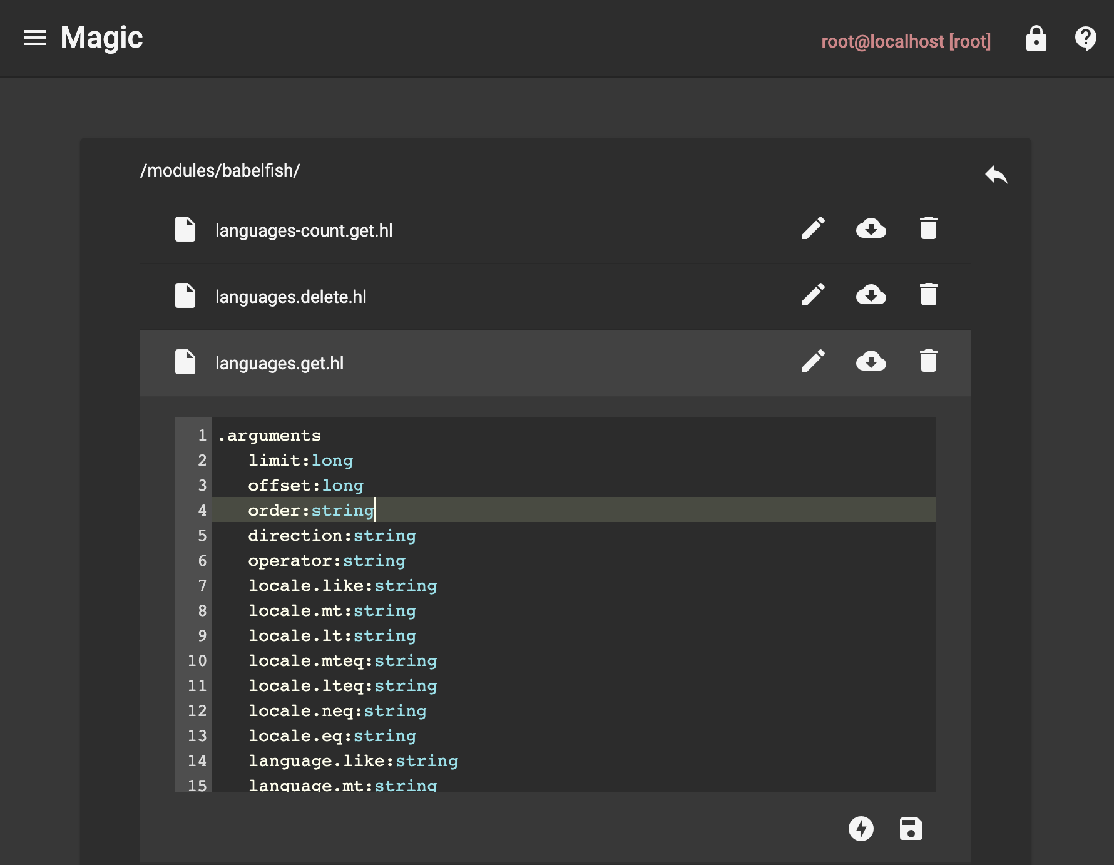1114x865 pixels.
Task: Edit languages.delete.hl with pencil icon
Action: pos(813,295)
